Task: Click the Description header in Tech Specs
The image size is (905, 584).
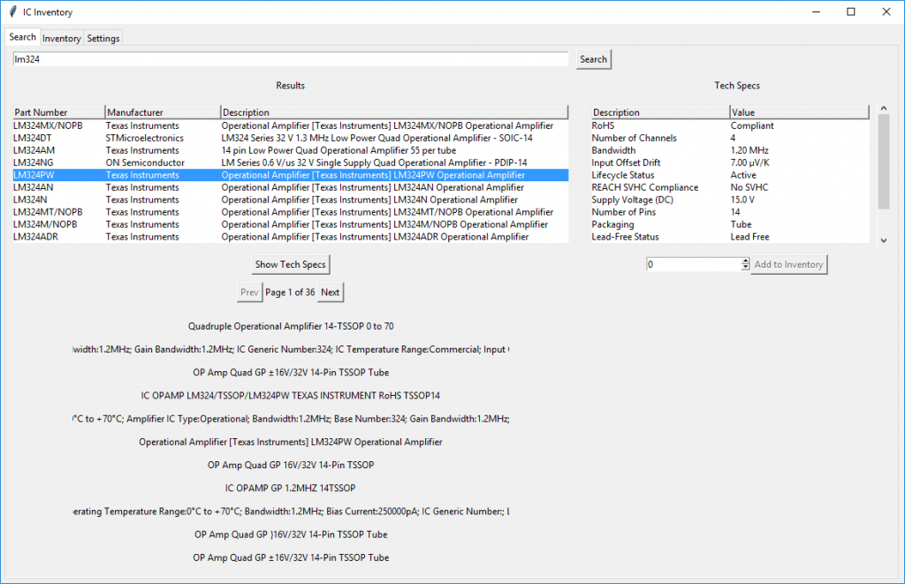Action: [x=658, y=112]
